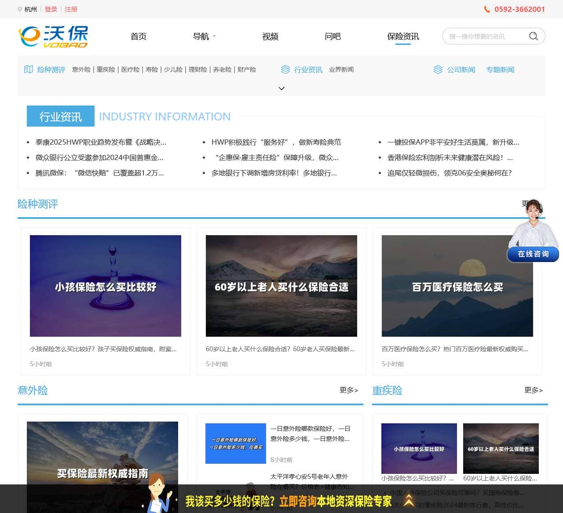Click the down chevron below the category bar
Screen dimensions: 563x513
point(281,88)
